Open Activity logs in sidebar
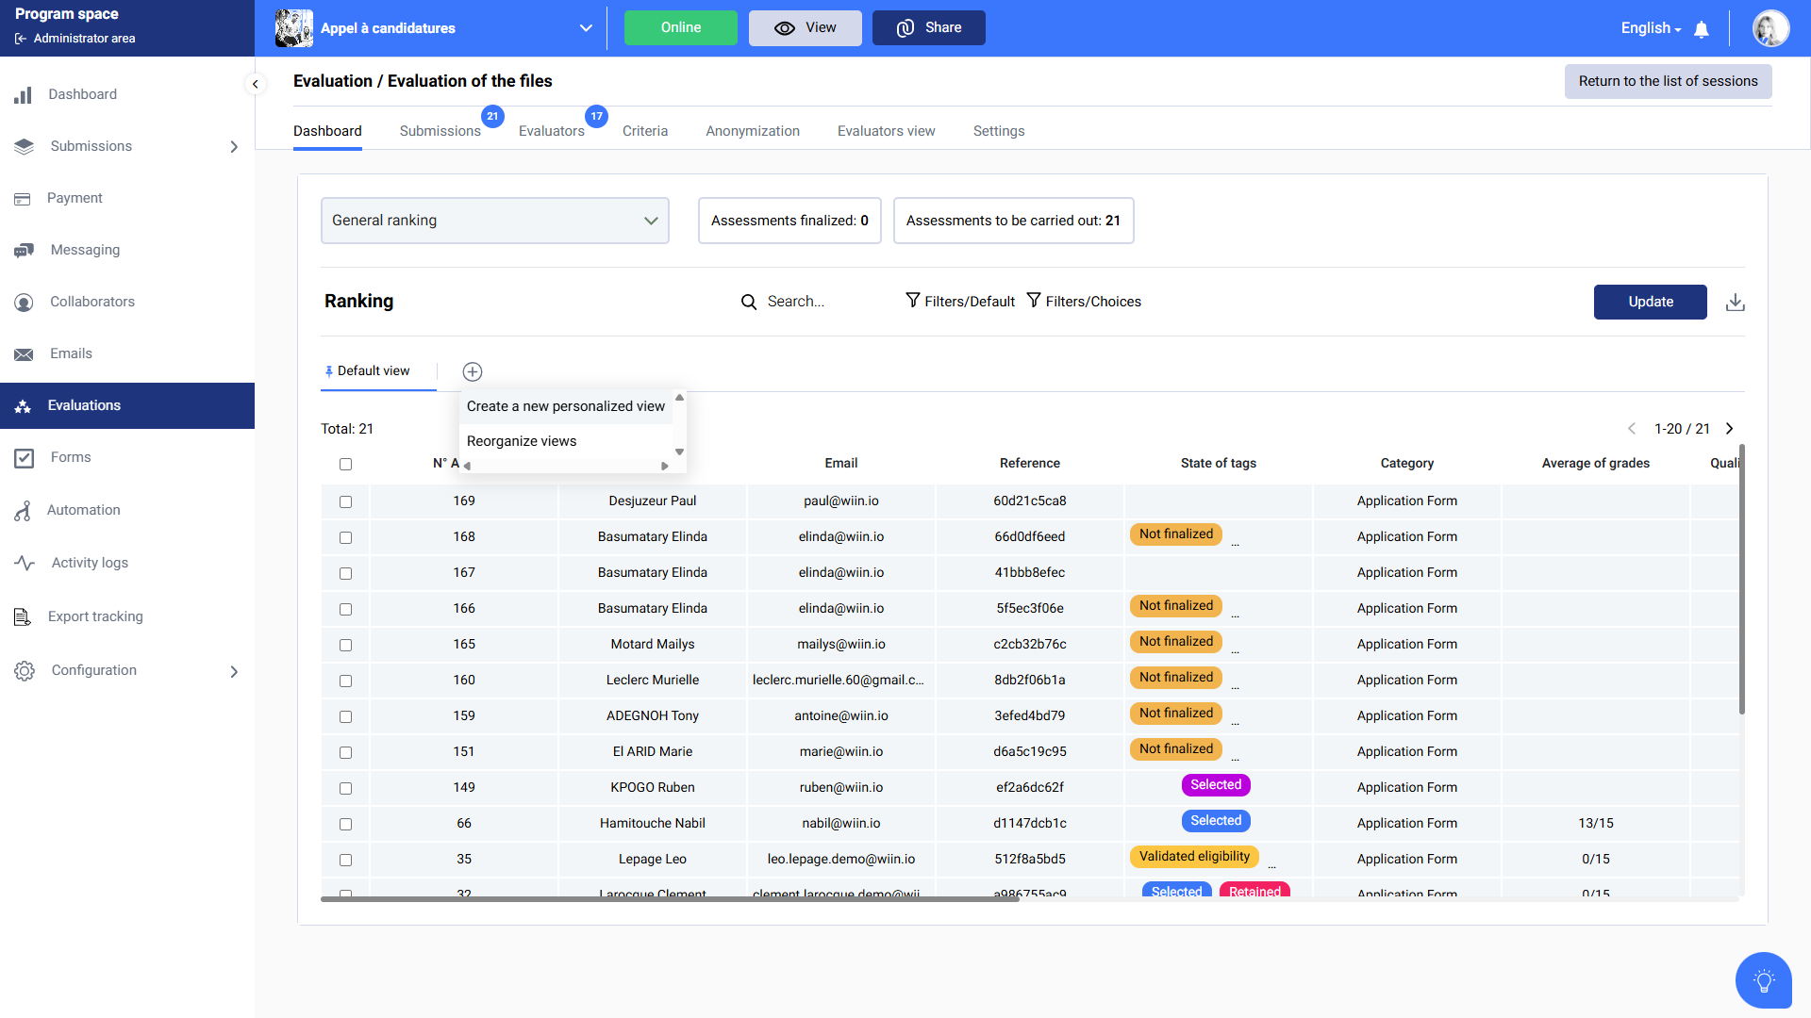1811x1018 pixels. tap(90, 563)
